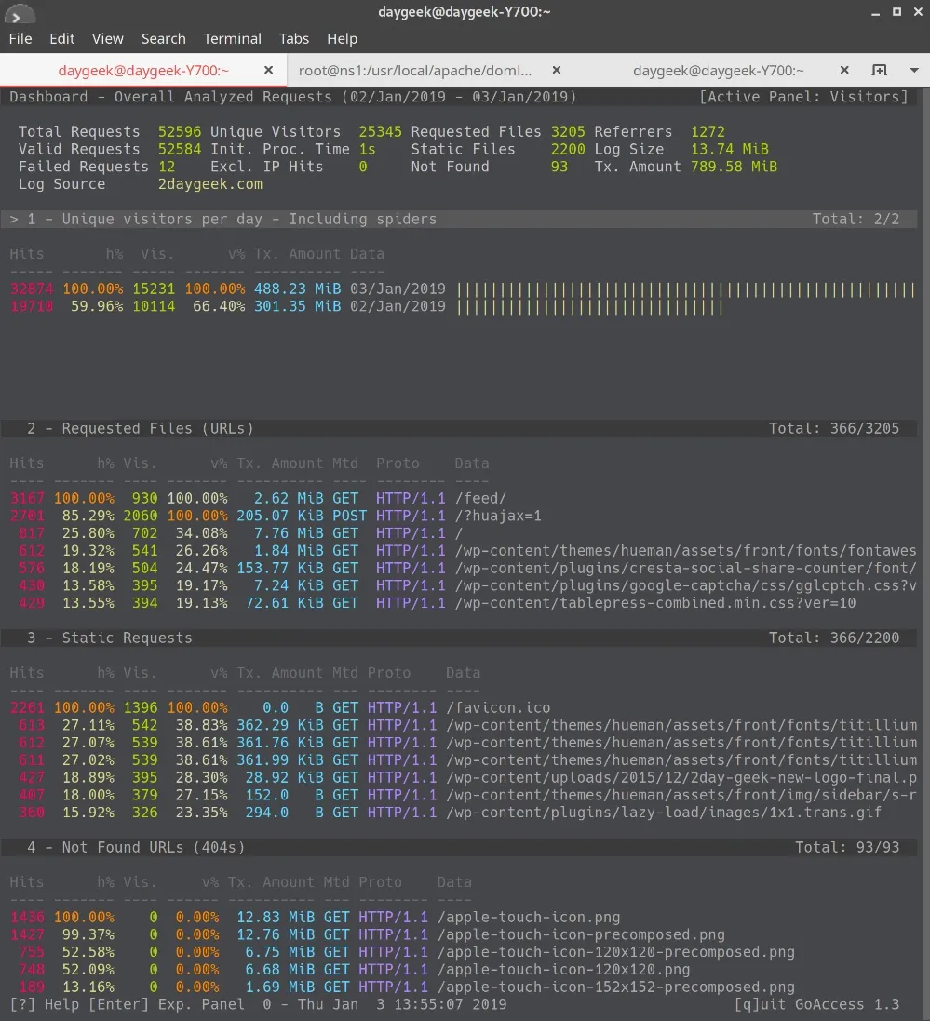
Task: Open the Search menu
Action: click(164, 39)
